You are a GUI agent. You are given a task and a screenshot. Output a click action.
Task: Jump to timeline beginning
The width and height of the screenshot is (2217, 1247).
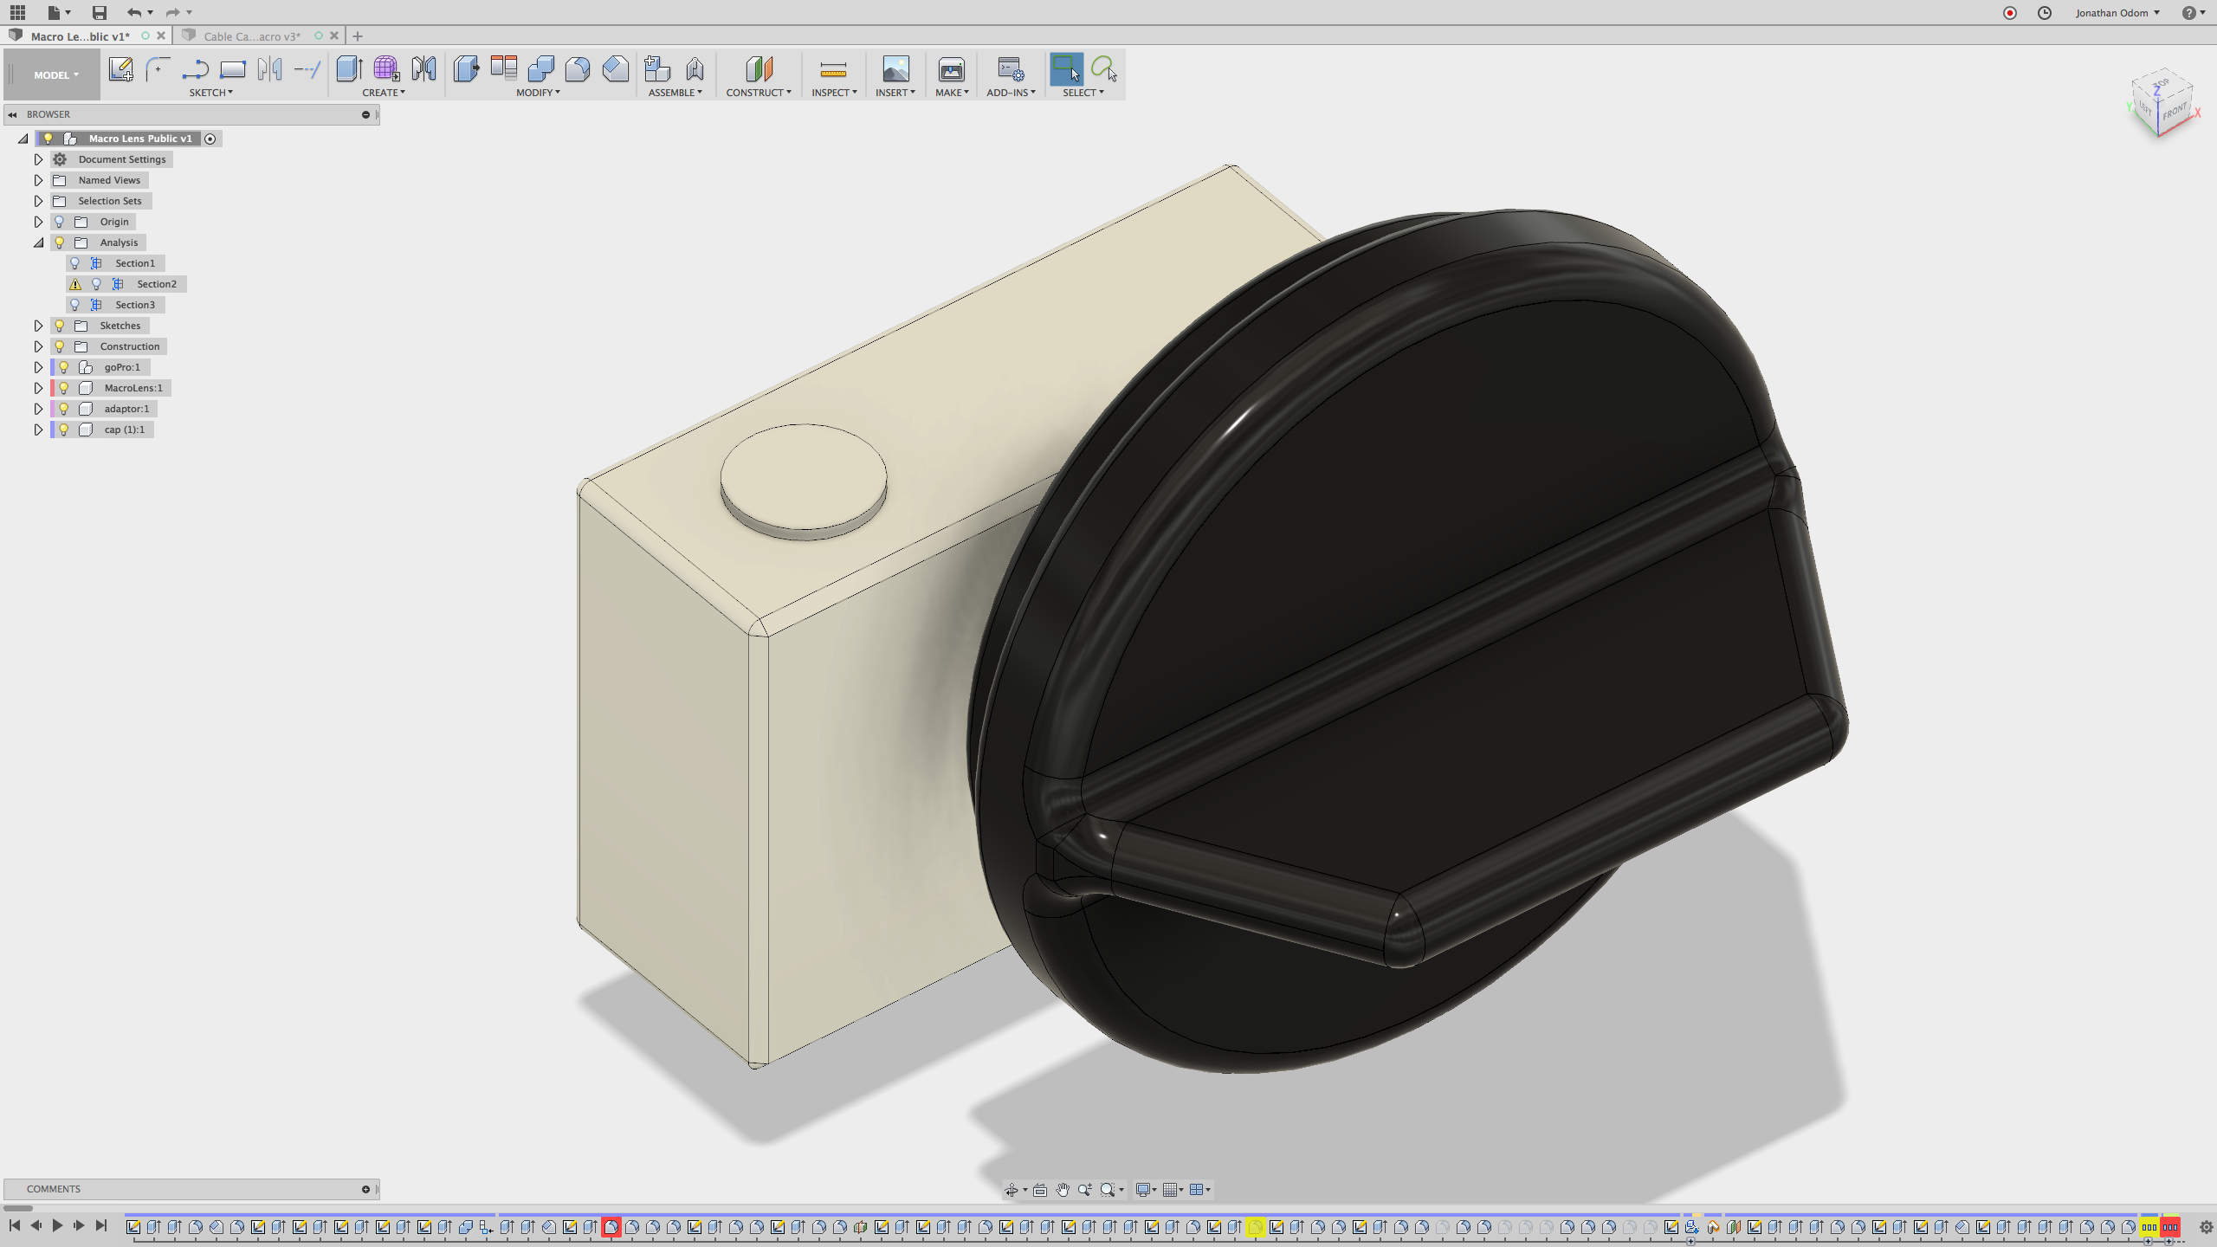pos(14,1225)
